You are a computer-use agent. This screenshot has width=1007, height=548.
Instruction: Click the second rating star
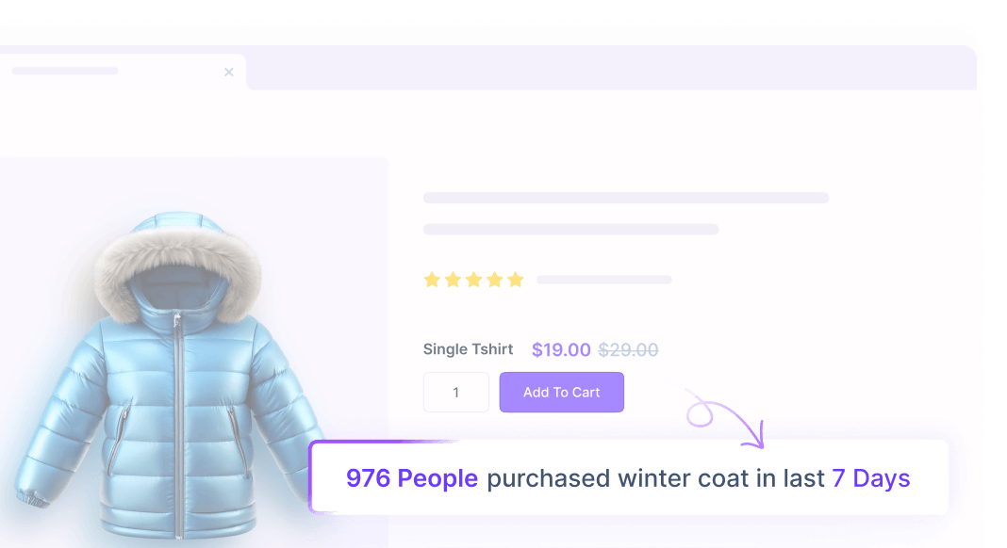(453, 280)
